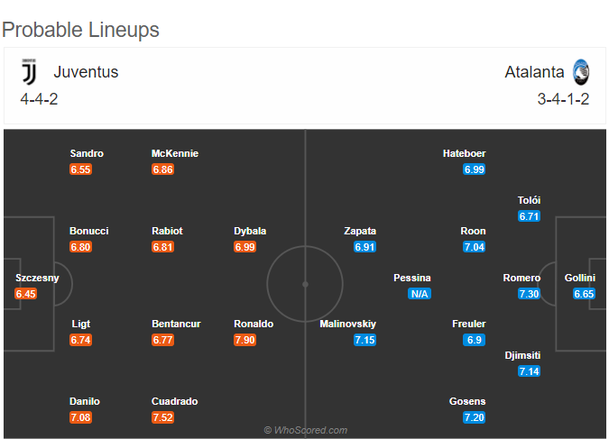The width and height of the screenshot is (609, 439).
Task: Select player name Dybala
Action: tap(250, 231)
